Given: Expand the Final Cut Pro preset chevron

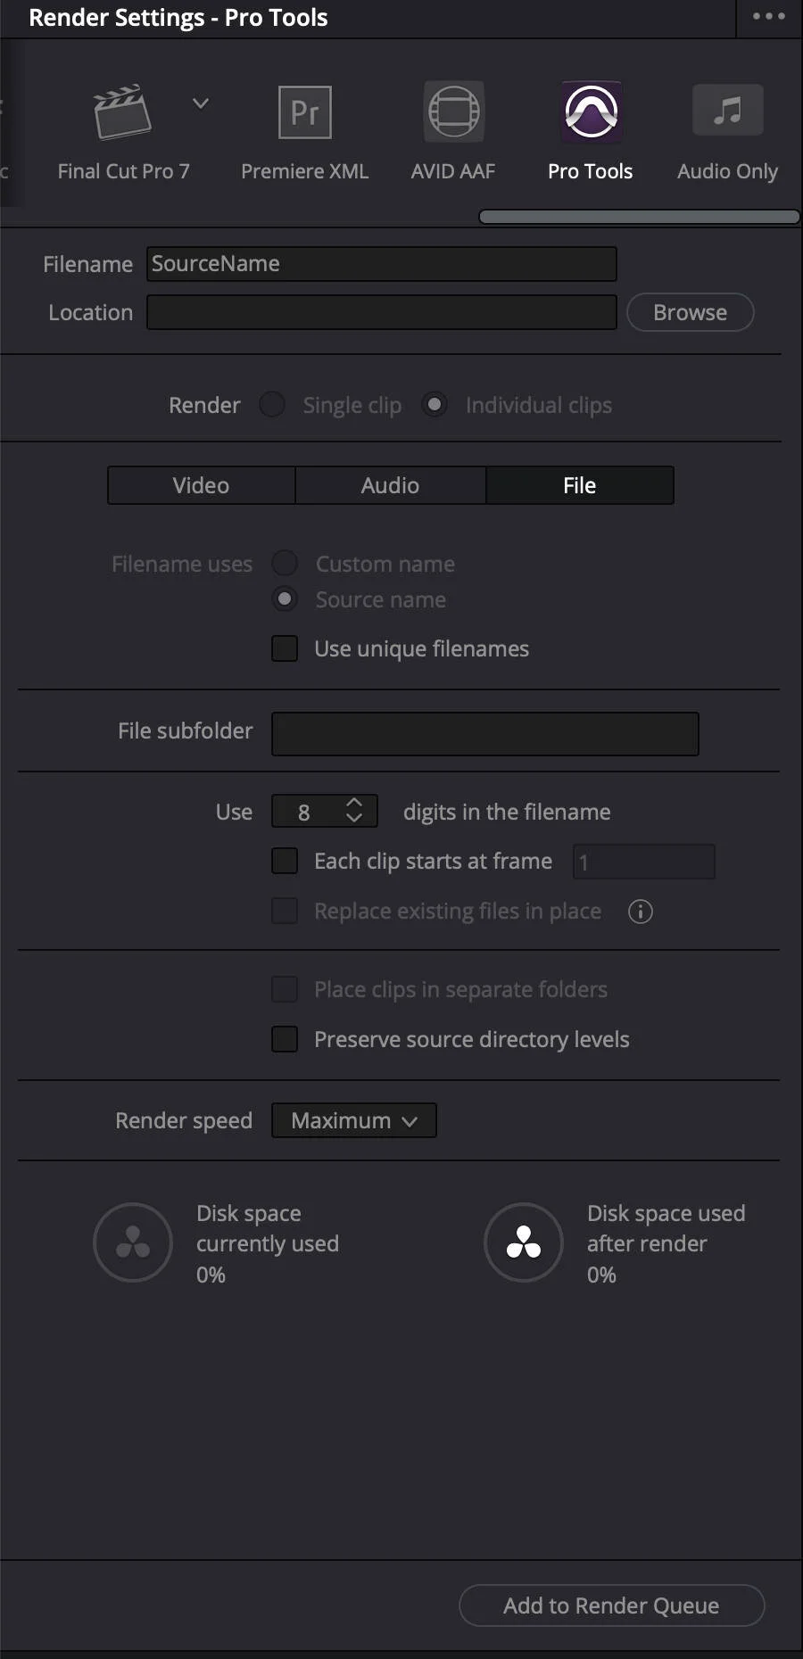Looking at the screenshot, I should [201, 103].
